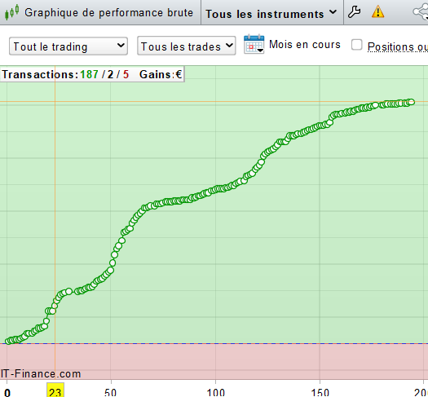Click the highlighted 23 axis marker
428x397 pixels.
(x=55, y=390)
